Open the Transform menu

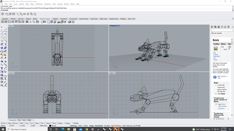tap(47, 4)
